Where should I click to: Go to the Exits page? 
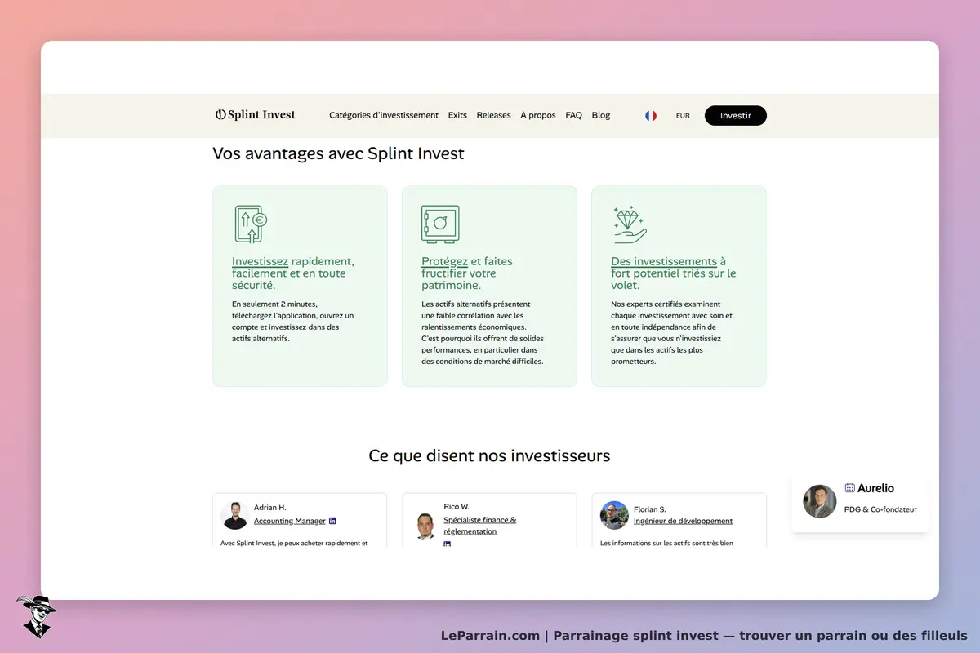(457, 115)
